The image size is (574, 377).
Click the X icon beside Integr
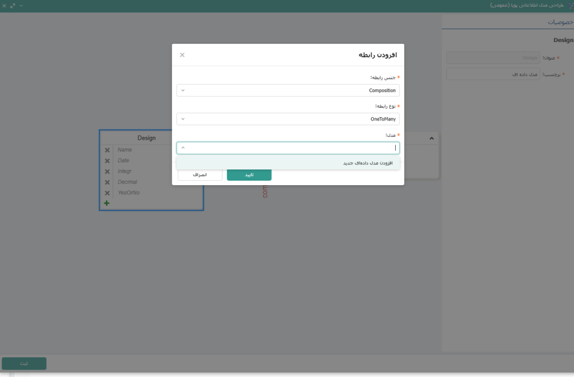pos(107,172)
